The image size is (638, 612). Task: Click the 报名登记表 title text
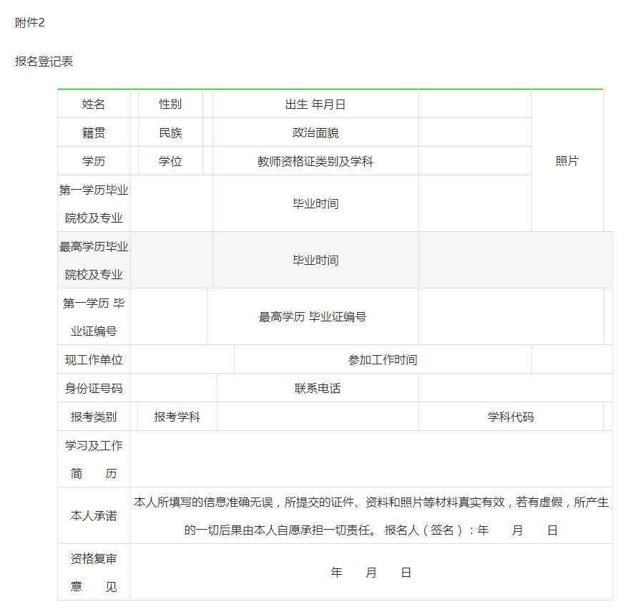44,61
